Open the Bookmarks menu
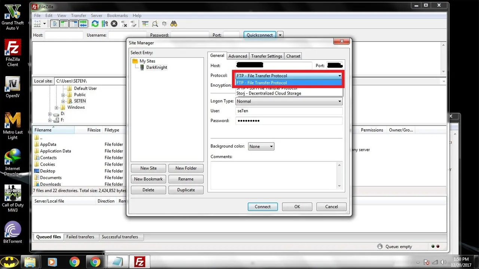479x269 pixels. coord(118,16)
